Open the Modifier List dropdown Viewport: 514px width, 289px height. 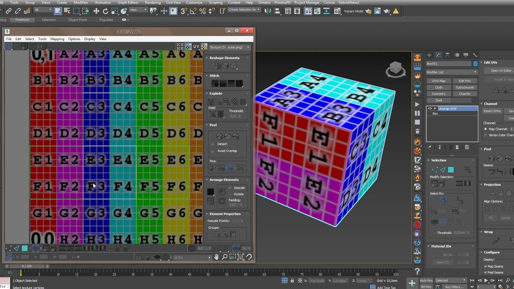(x=452, y=72)
